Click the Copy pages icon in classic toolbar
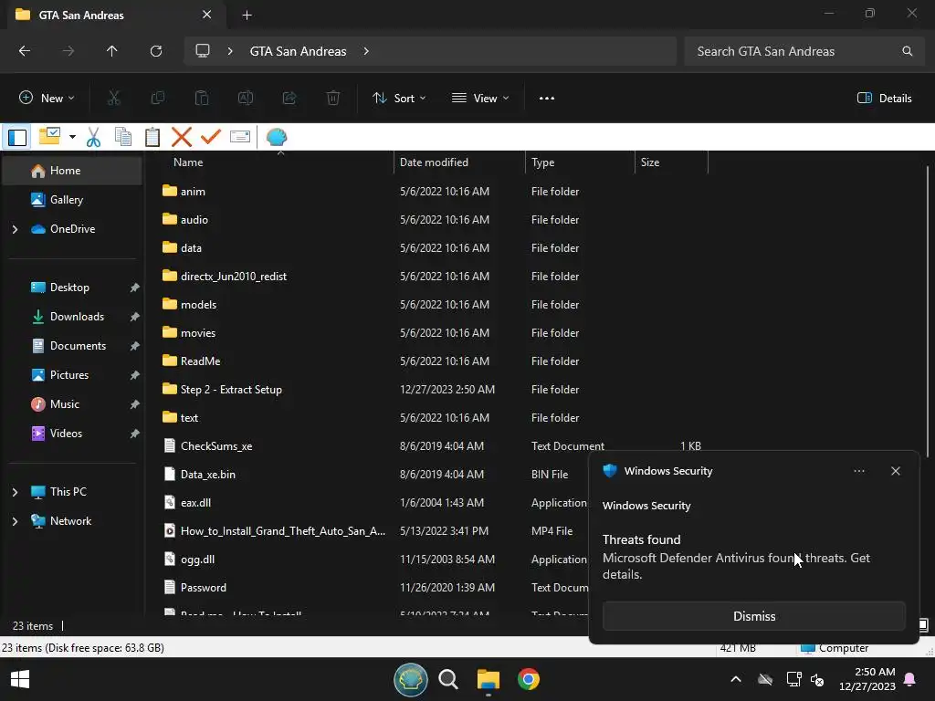 [123, 137]
